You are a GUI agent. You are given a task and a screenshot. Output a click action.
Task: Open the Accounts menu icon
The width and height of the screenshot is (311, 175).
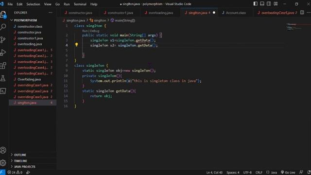pyautogui.click(x=3, y=150)
